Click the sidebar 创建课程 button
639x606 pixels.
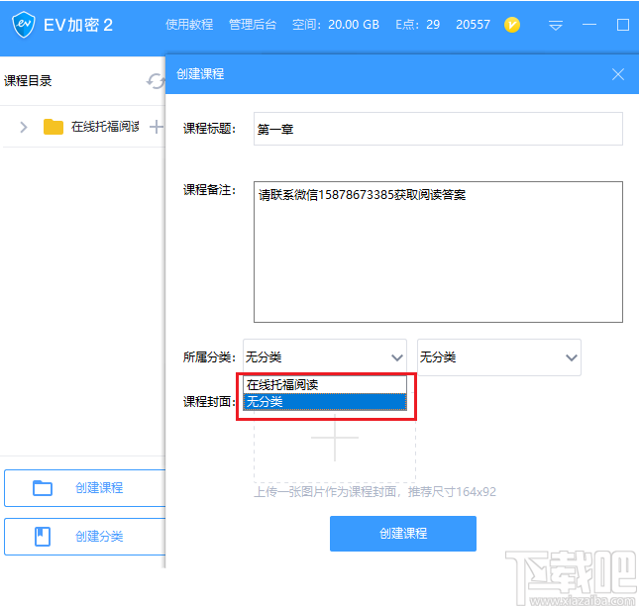(85, 488)
